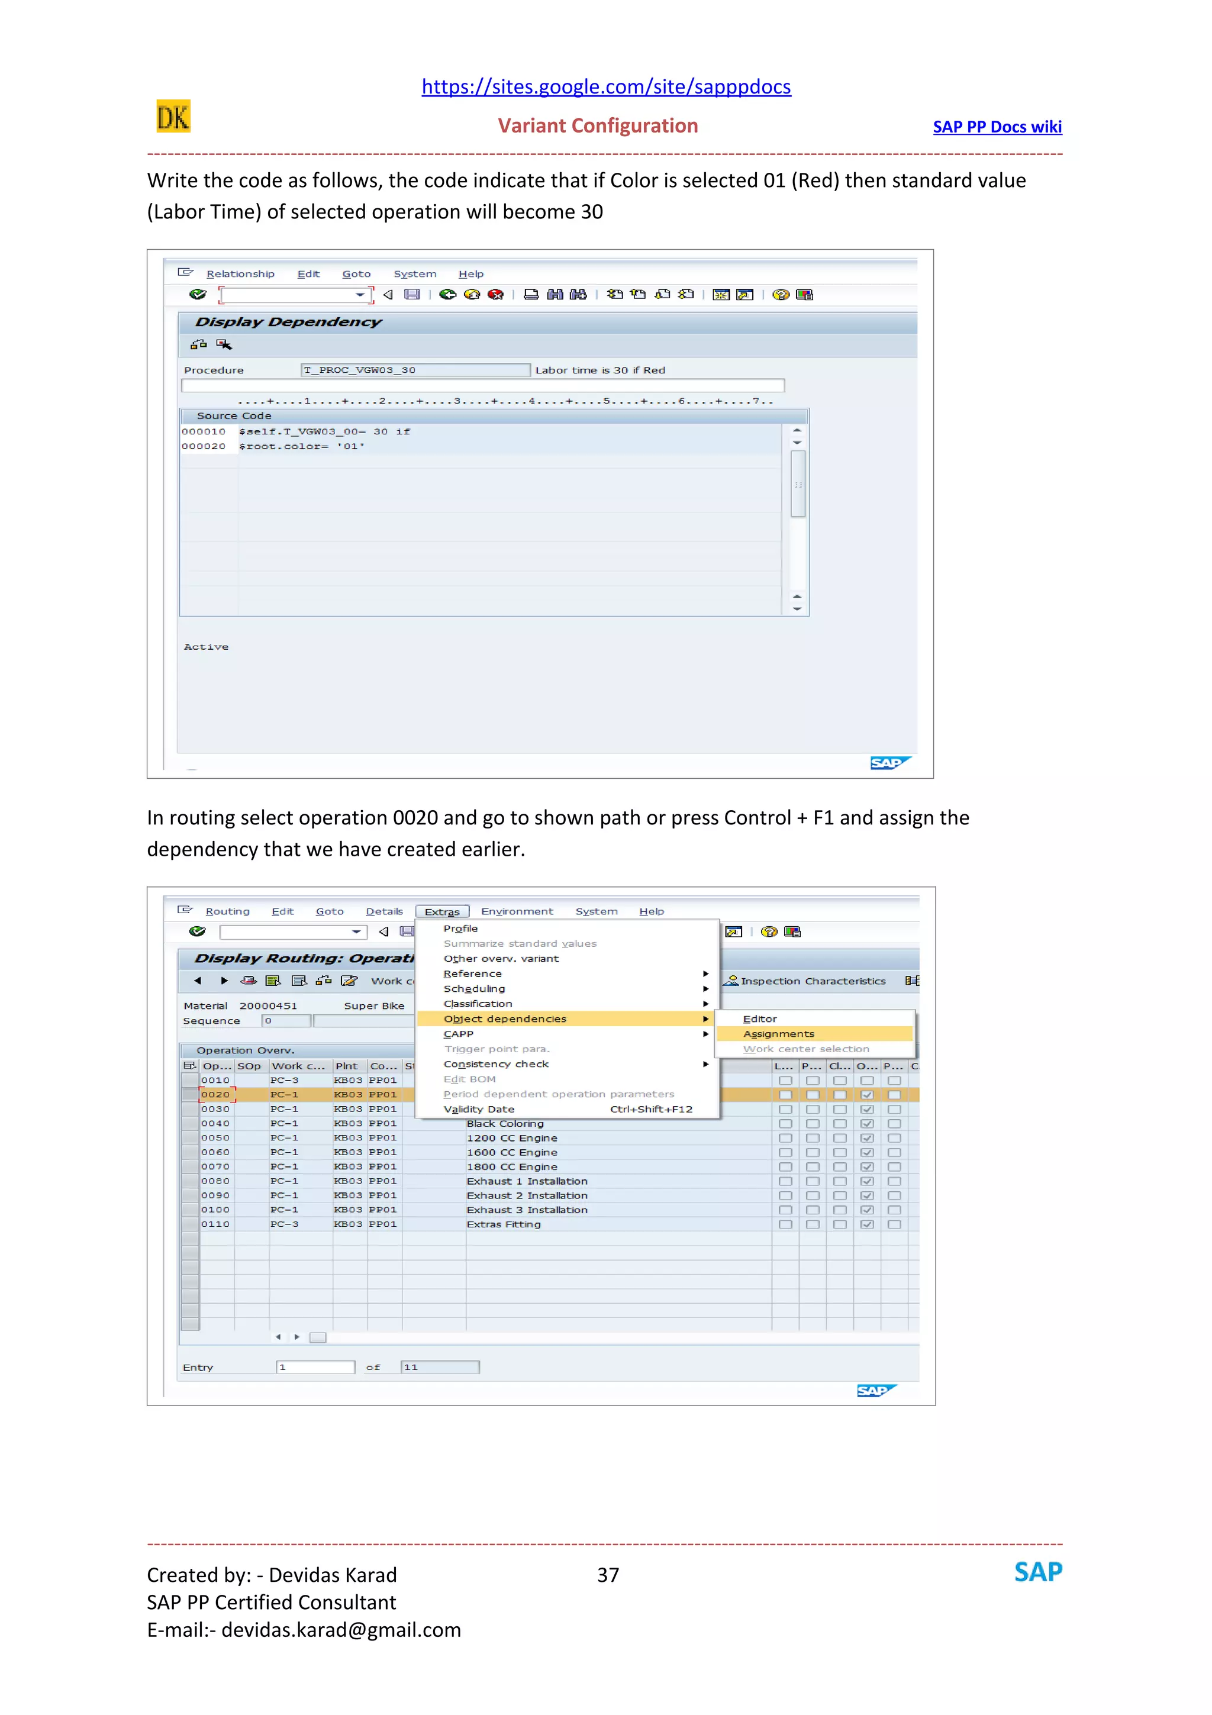
Task: Click the green Enter checkmark in Display Routing toolbar
Action: point(197,931)
